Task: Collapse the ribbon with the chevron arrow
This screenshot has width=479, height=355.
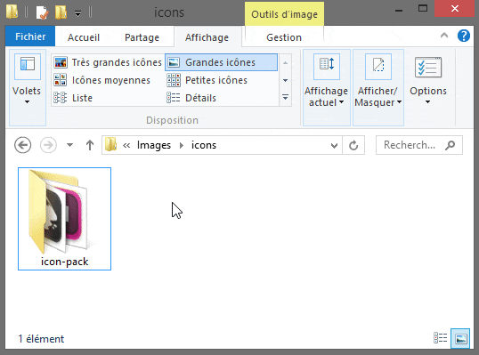Action: [x=444, y=36]
